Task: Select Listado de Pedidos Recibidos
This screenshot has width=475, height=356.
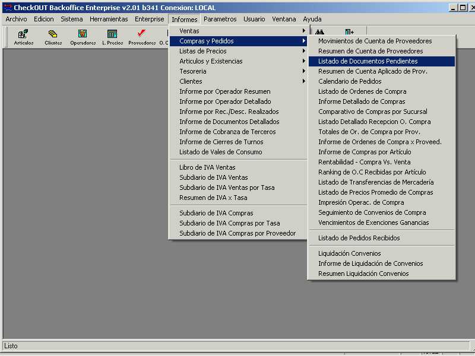Action: coord(381,238)
